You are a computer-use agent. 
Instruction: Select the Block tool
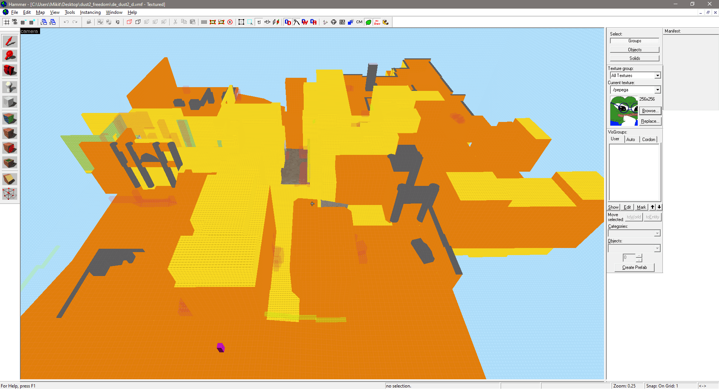pyautogui.click(x=10, y=102)
